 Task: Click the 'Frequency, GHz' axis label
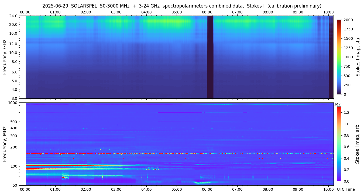point(5,57)
